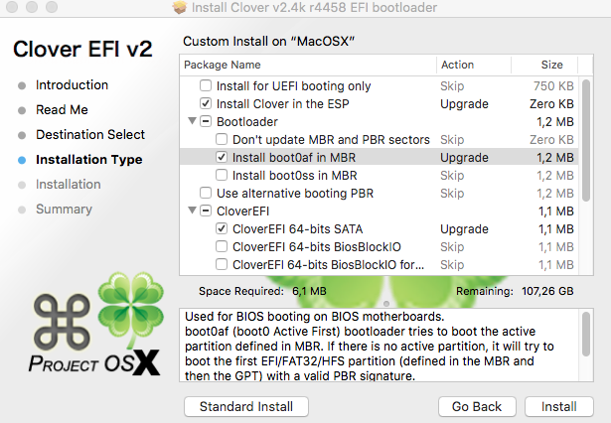Enable Install for UEFI booting only
The width and height of the screenshot is (611, 423).
pyautogui.click(x=206, y=86)
